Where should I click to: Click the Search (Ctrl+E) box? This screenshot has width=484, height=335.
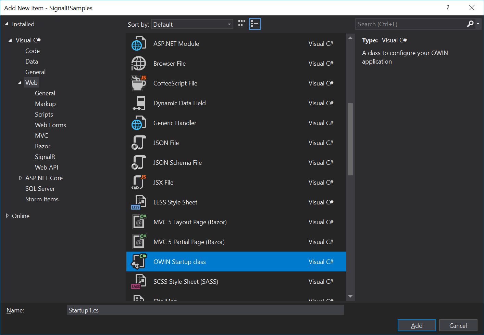coord(410,24)
